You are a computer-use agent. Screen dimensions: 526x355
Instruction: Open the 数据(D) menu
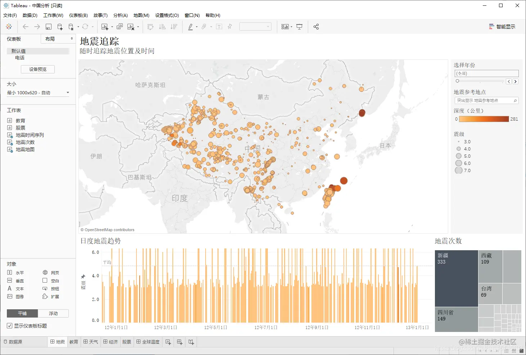[x=30, y=15]
